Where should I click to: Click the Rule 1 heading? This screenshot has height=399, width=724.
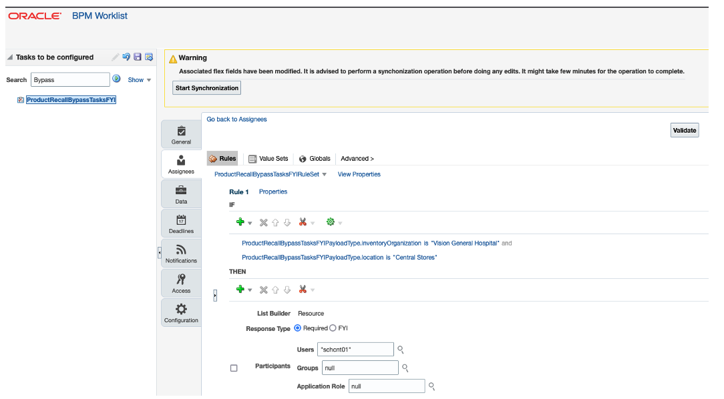238,192
